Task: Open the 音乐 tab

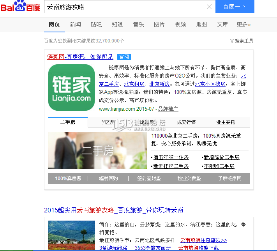Action: 139,25
